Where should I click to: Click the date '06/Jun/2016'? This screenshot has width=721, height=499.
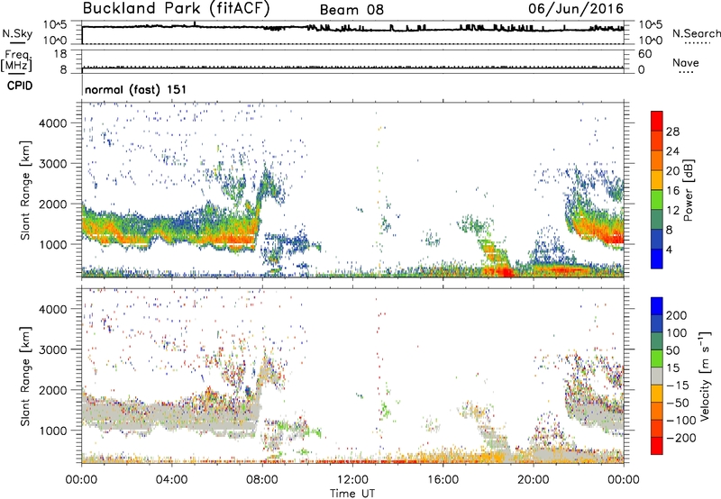[x=576, y=9]
